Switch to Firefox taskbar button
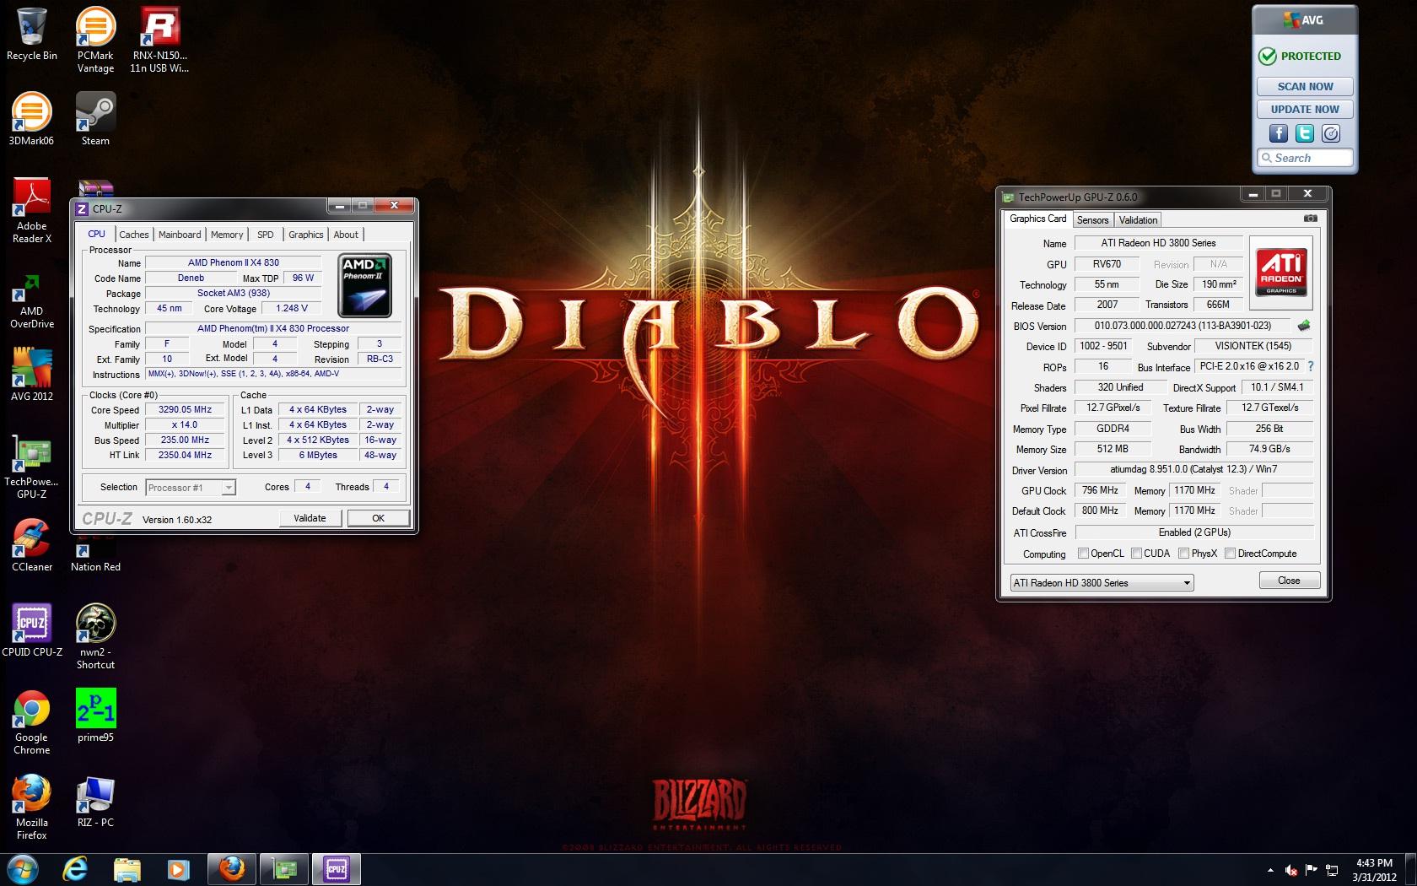Screen dimensions: 1417x886 point(231,869)
